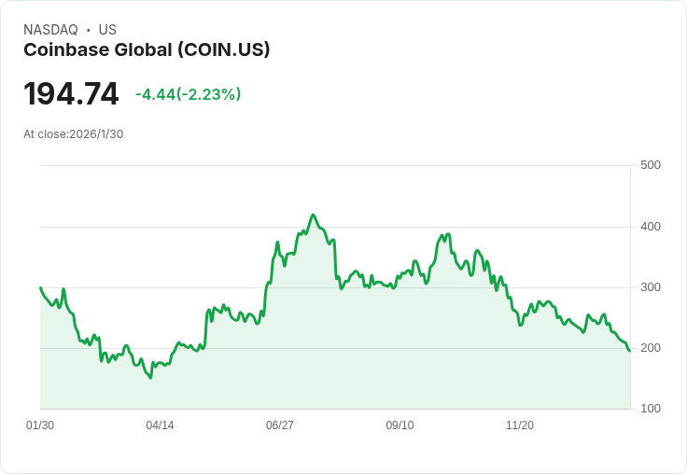
Task: Click the -4.44(-2.23%) price change
Action: click(188, 94)
